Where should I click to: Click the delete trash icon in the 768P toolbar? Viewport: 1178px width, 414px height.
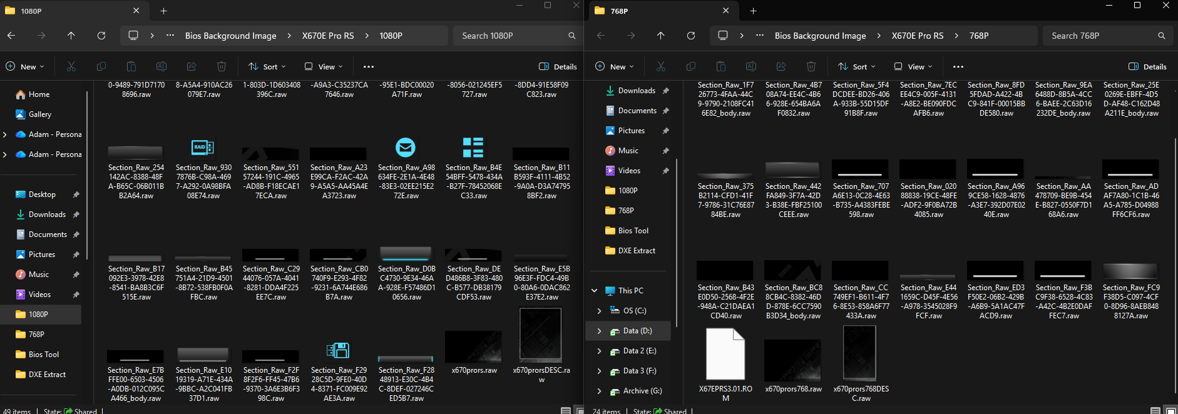(811, 66)
